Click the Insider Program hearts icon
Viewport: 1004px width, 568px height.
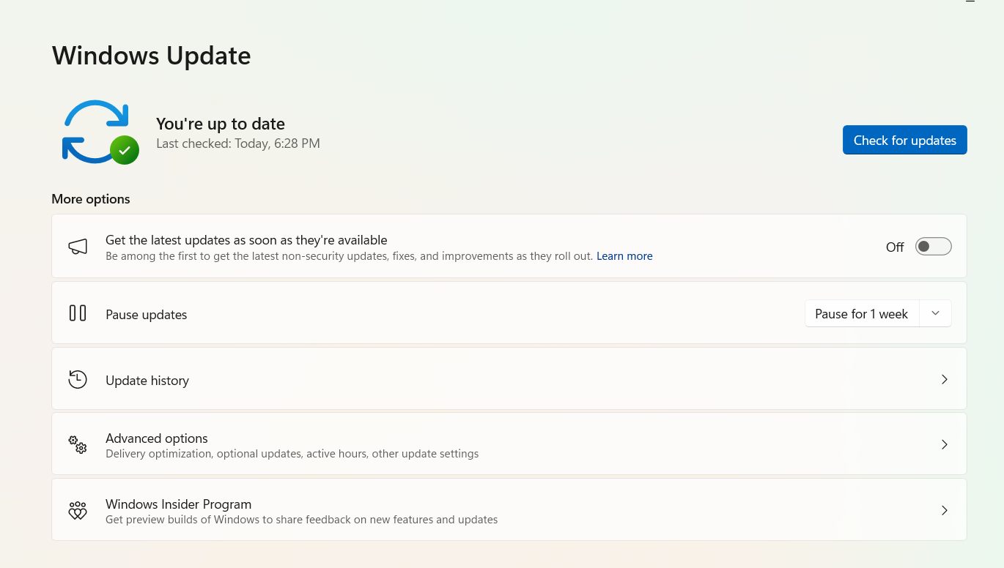click(78, 510)
